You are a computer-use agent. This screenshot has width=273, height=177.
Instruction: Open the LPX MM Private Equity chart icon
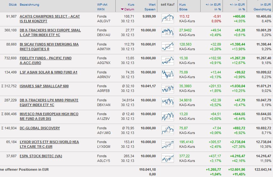pyautogui.click(x=168, y=102)
